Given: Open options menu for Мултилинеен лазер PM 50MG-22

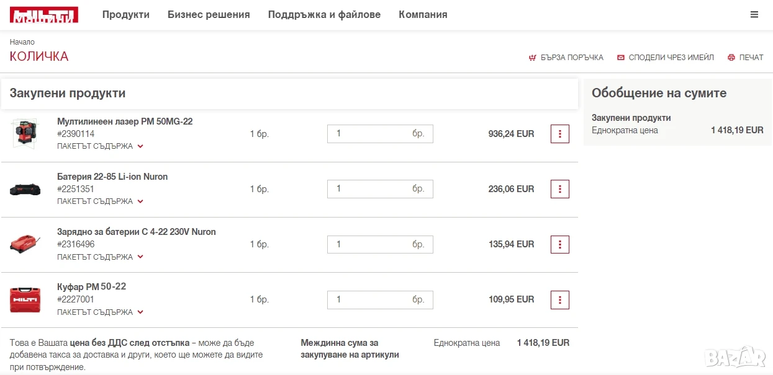Looking at the screenshot, I should (x=560, y=134).
